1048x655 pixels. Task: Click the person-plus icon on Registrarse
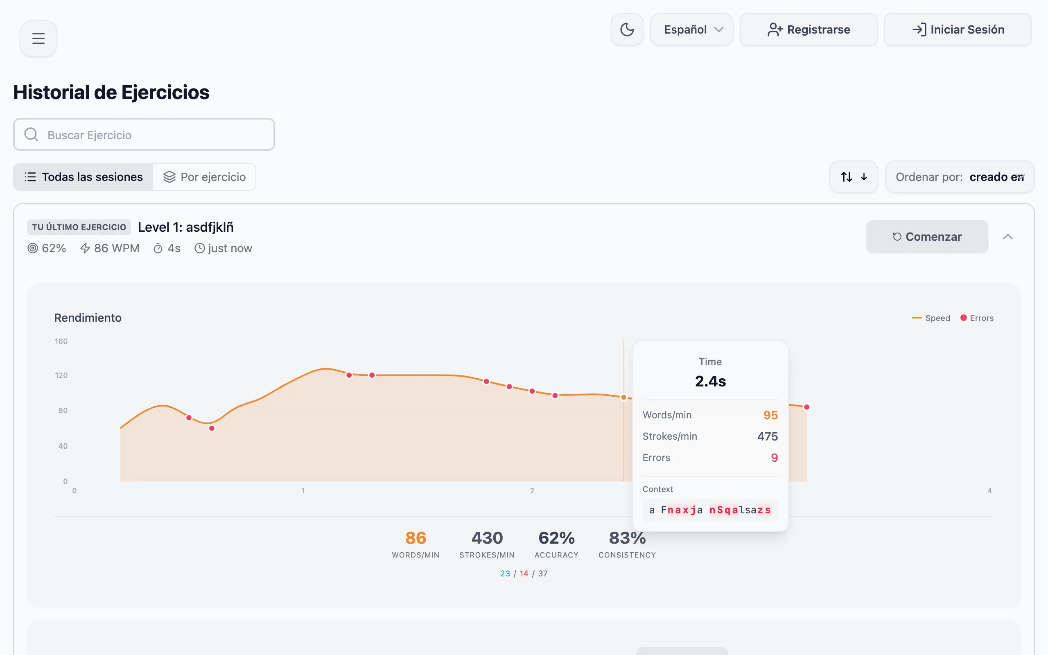775,29
